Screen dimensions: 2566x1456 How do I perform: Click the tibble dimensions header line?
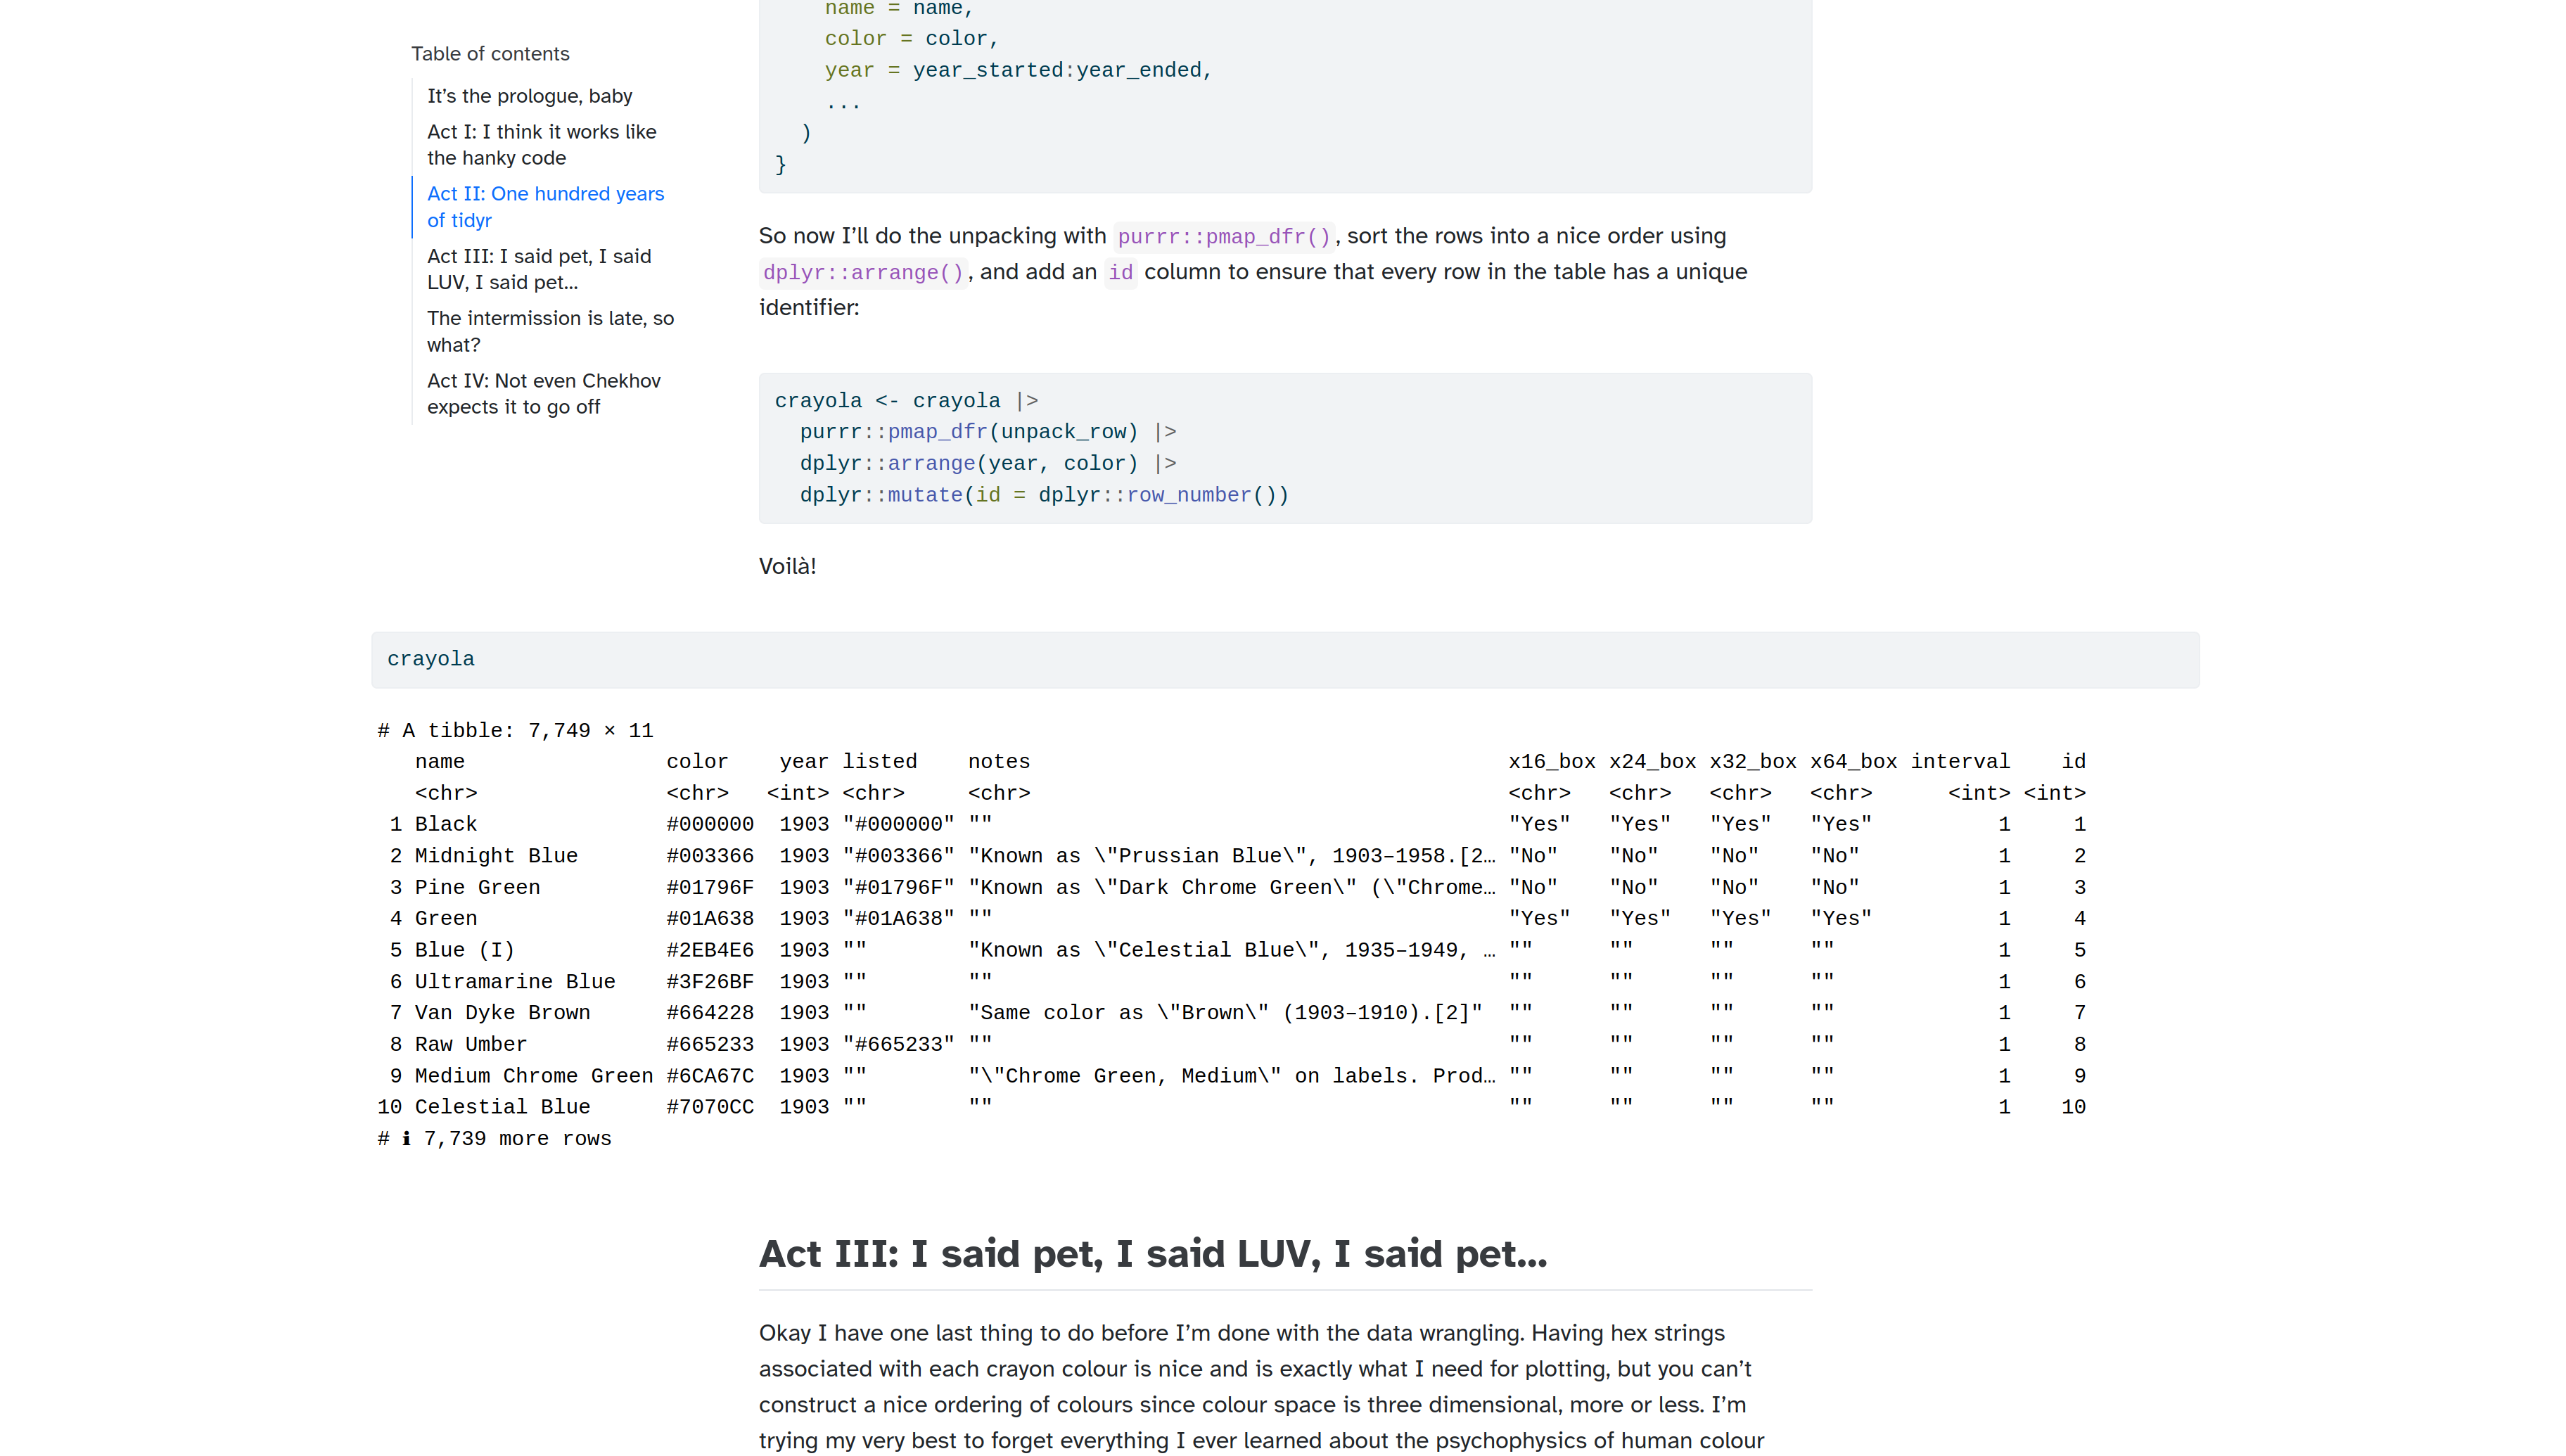click(x=515, y=731)
